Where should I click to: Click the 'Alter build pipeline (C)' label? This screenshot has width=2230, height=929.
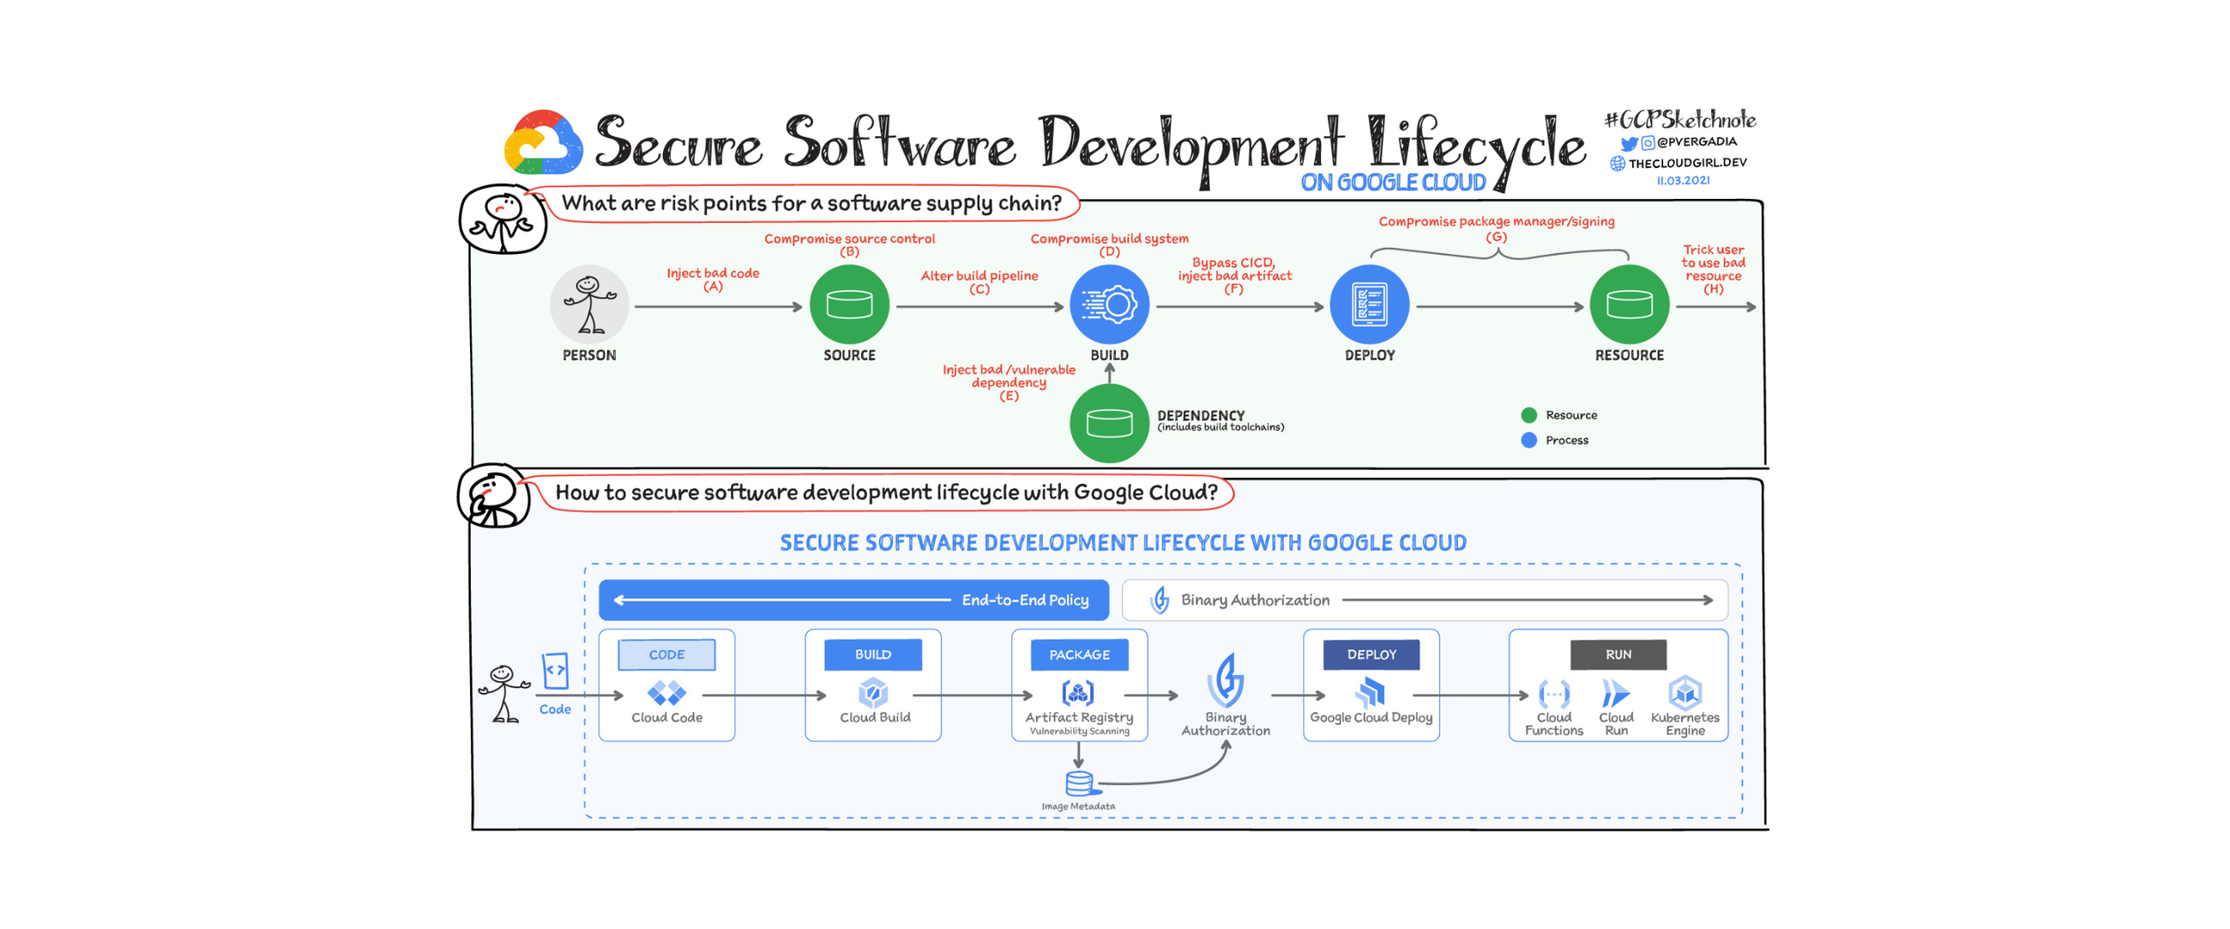[x=979, y=281]
